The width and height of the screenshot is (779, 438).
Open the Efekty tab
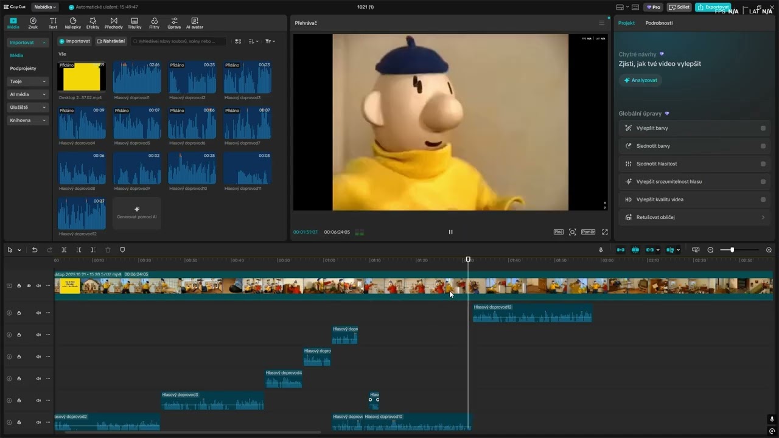[93, 23]
